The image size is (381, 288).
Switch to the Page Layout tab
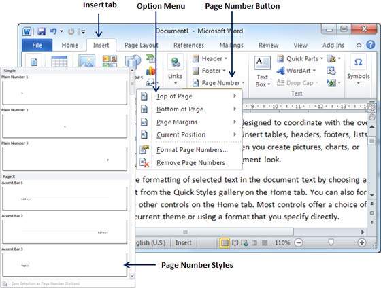pyautogui.click(x=142, y=46)
